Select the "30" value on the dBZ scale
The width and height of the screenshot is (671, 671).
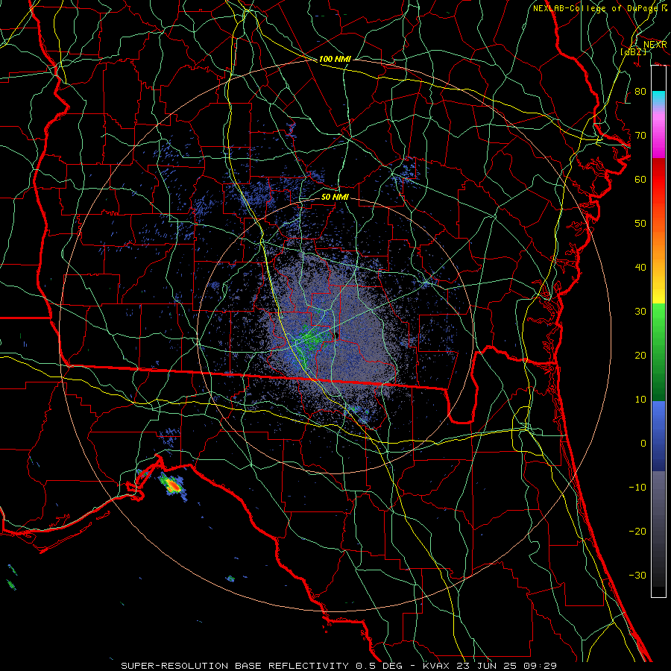[640, 311]
